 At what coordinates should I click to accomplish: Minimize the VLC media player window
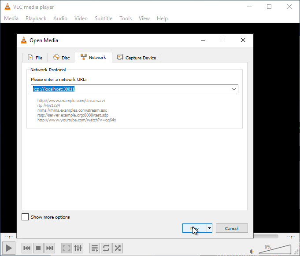click(x=249, y=7)
